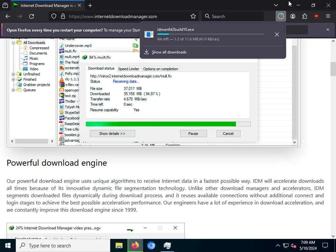Open the Firefox downloads panel icon
Viewport: 336px width, 252px height.
click(x=281, y=16)
